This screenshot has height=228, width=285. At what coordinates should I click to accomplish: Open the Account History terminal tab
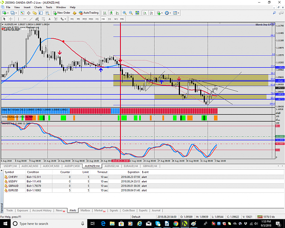coord(41,210)
